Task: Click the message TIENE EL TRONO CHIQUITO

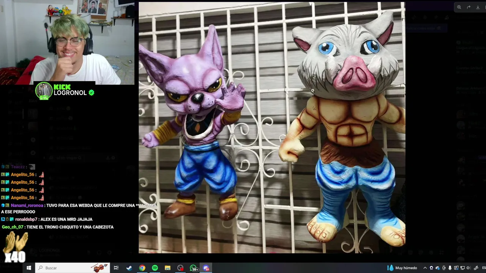Action: click(x=70, y=227)
